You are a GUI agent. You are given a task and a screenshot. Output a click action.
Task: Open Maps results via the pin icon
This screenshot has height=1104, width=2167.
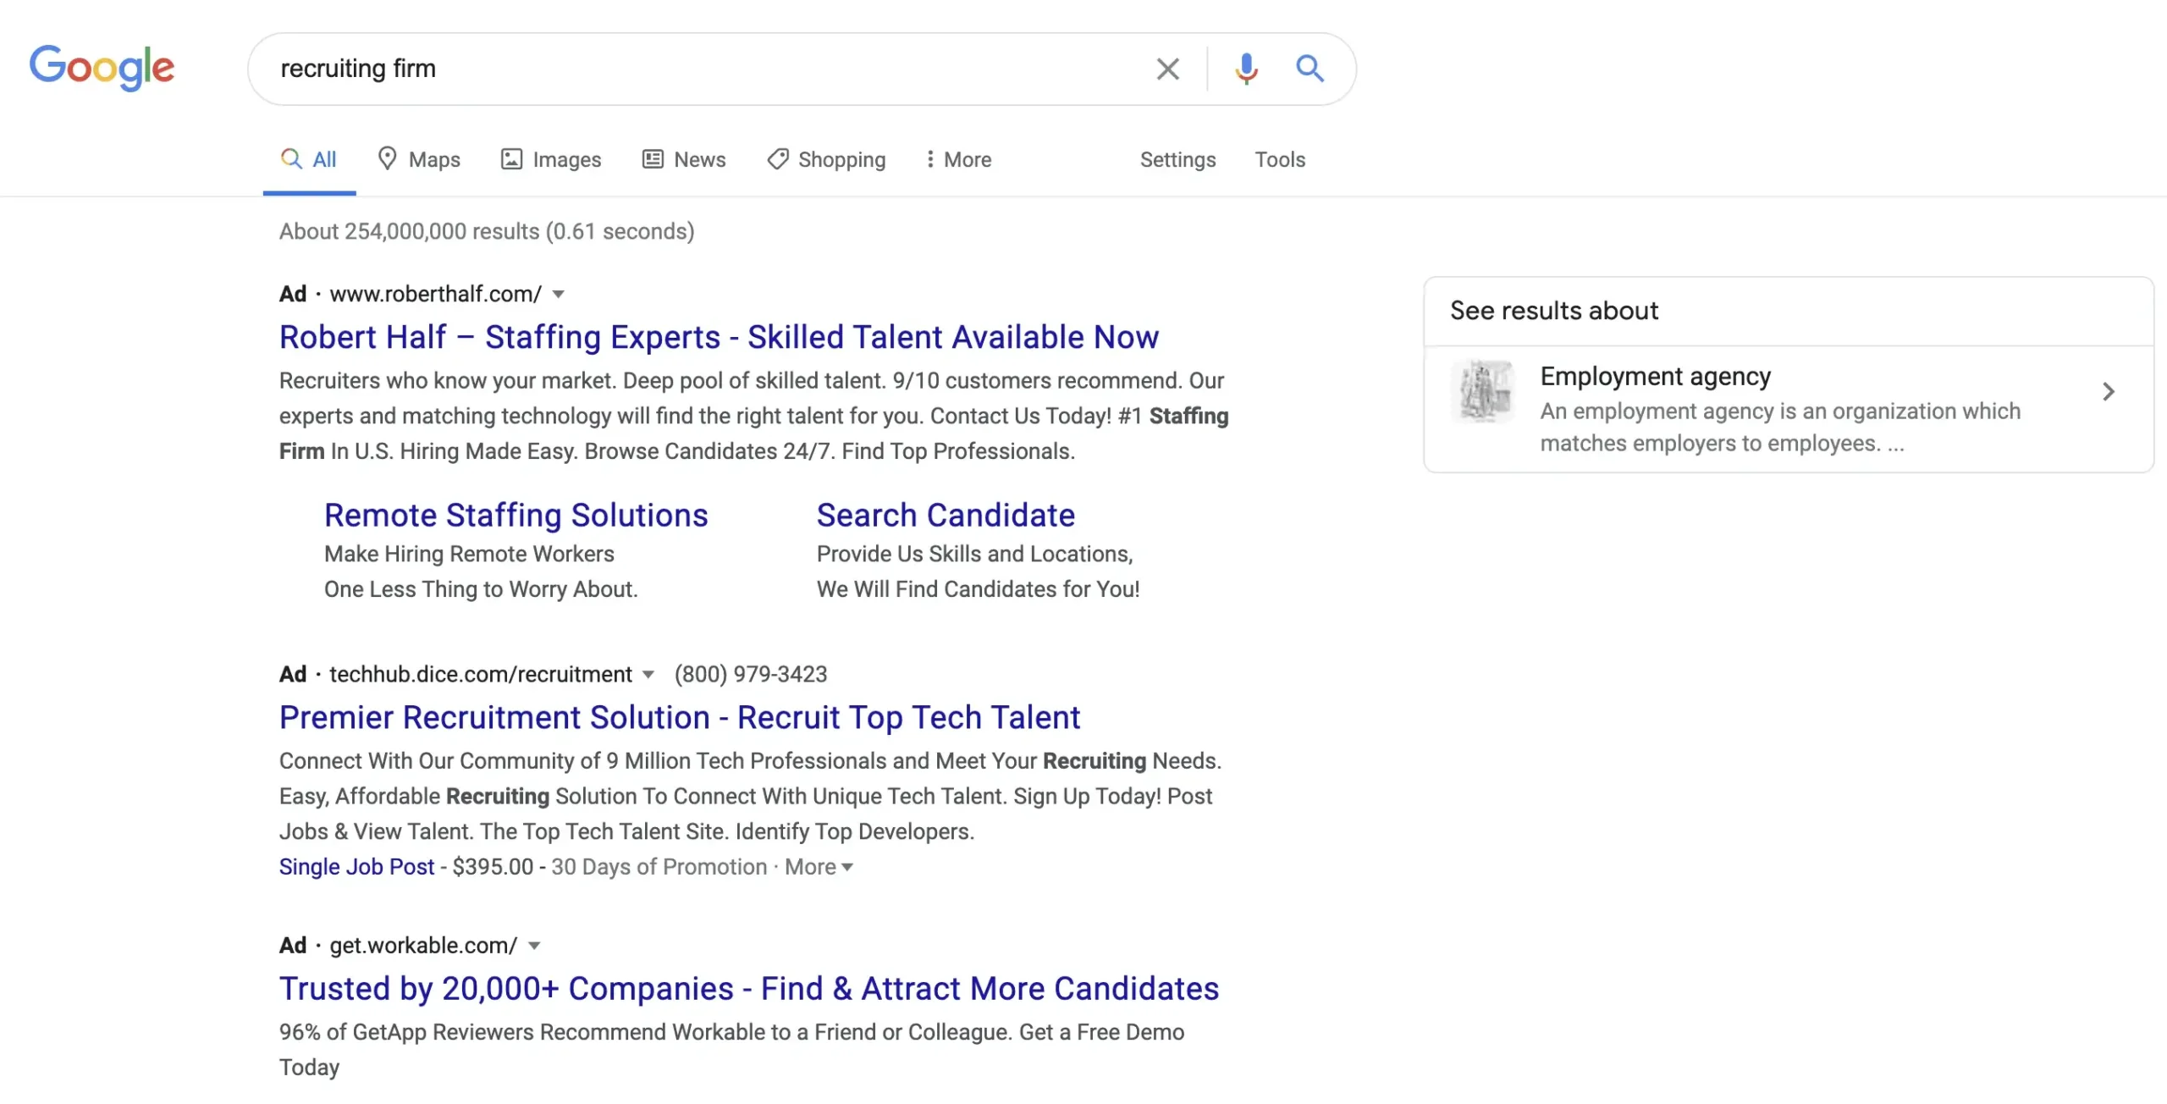[389, 159]
